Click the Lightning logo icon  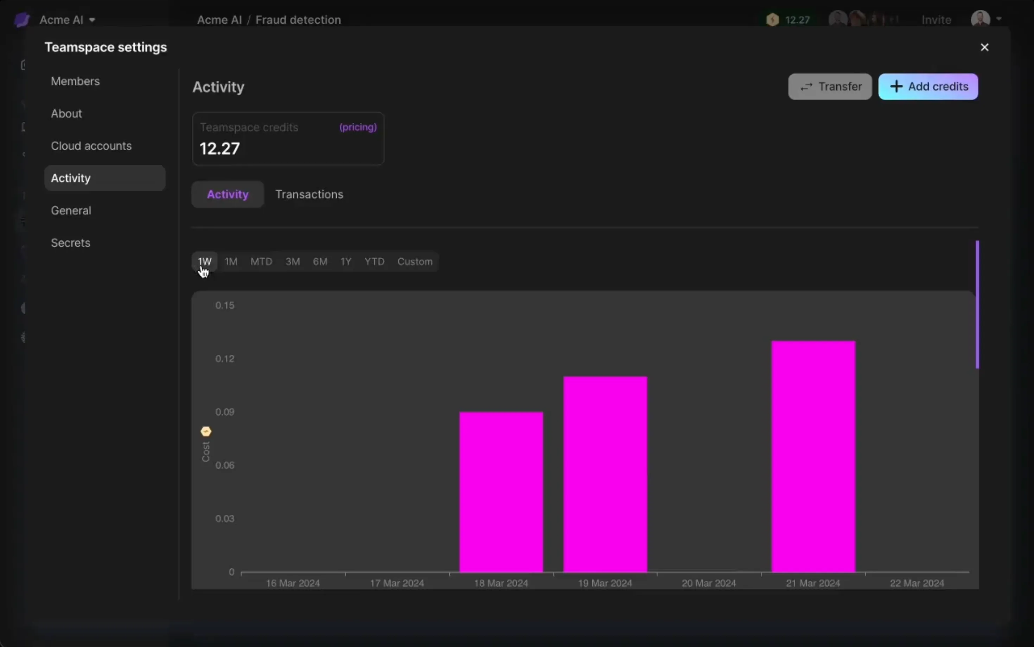(21, 20)
